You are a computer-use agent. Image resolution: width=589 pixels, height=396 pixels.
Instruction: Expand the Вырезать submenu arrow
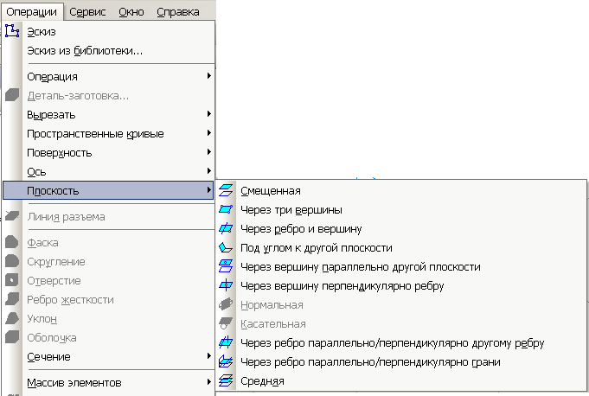tap(209, 114)
